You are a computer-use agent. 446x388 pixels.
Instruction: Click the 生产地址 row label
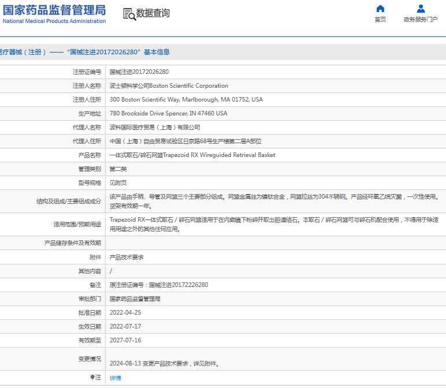tap(90, 113)
